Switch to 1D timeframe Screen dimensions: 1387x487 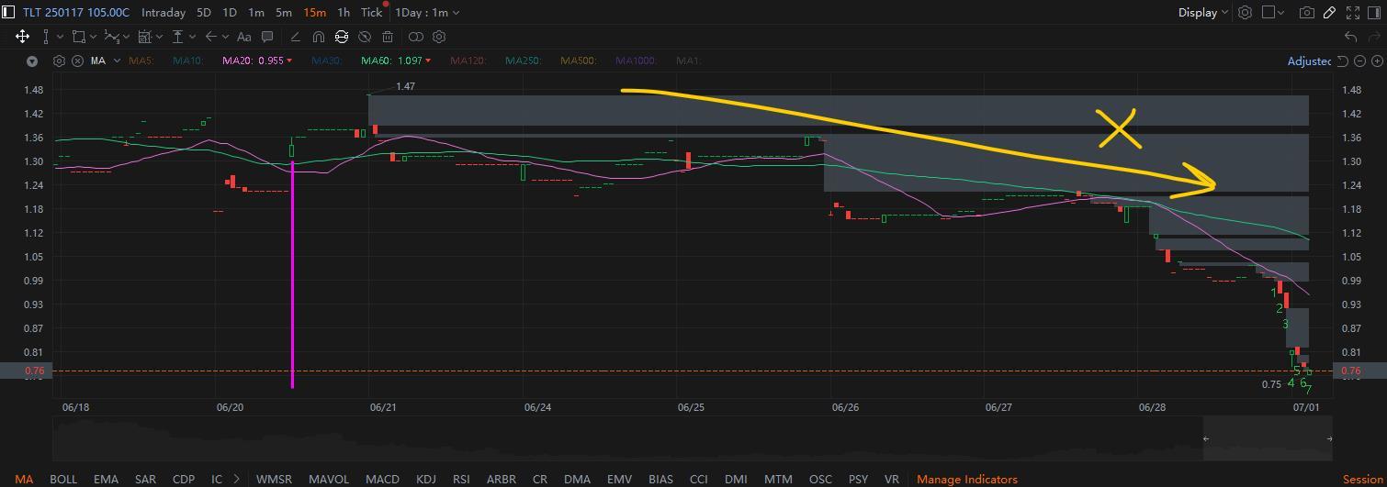tap(230, 13)
